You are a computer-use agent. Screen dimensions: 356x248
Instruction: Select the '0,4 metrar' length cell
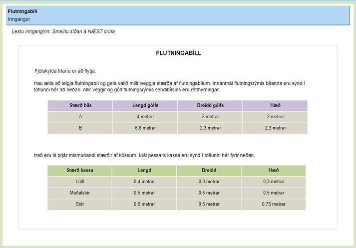(x=144, y=182)
